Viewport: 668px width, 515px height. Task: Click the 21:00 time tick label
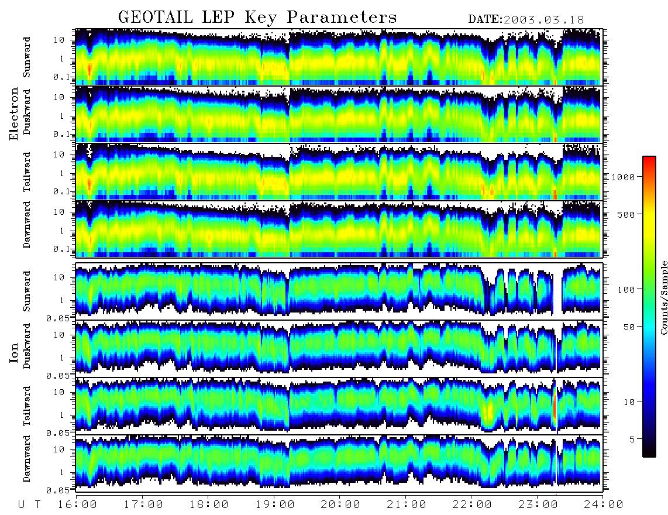click(x=406, y=504)
